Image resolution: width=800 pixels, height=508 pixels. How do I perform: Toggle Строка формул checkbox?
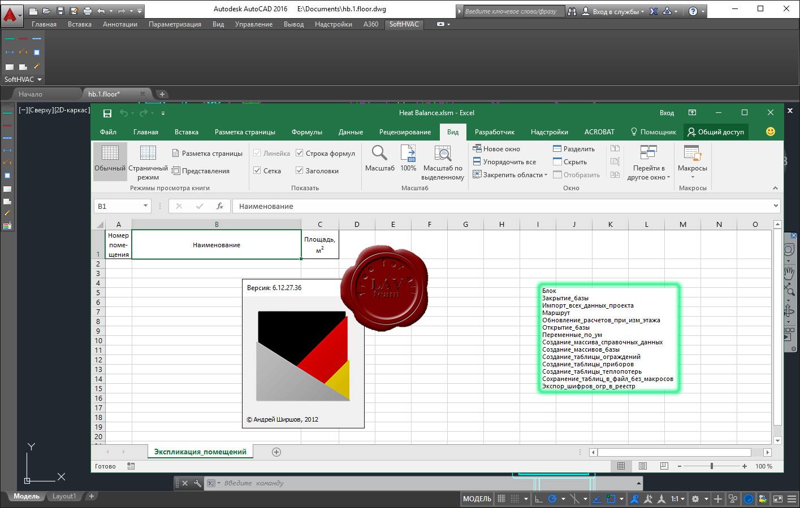click(x=300, y=153)
